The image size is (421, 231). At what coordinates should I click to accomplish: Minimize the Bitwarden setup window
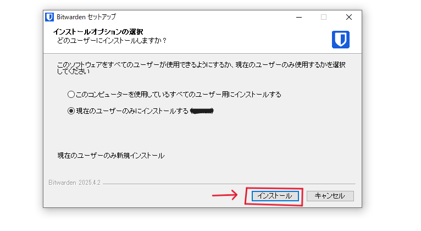tap(299, 17)
